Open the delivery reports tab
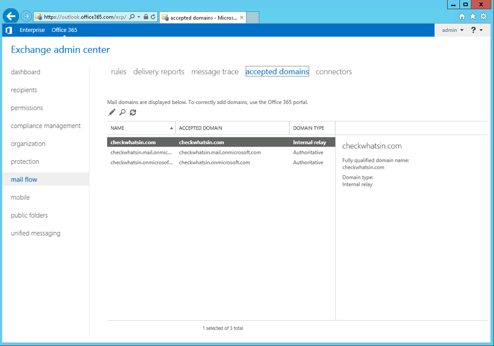Viewport: 494px width, 346px height. [159, 72]
